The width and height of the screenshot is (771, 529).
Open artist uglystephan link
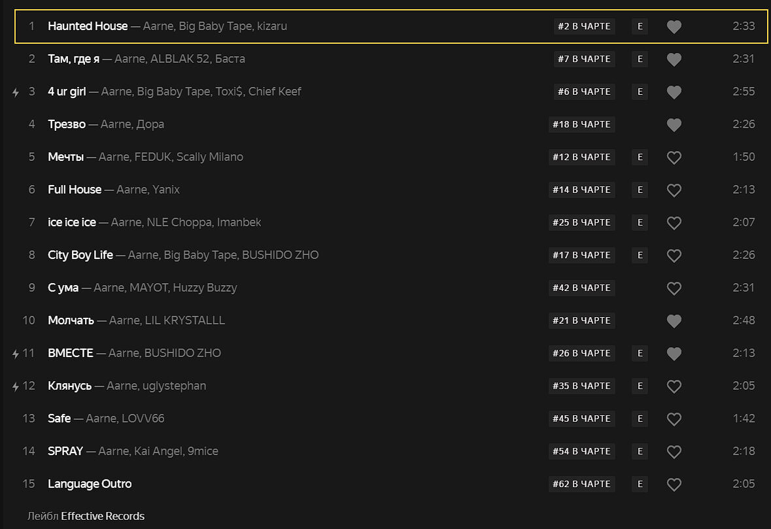174,386
